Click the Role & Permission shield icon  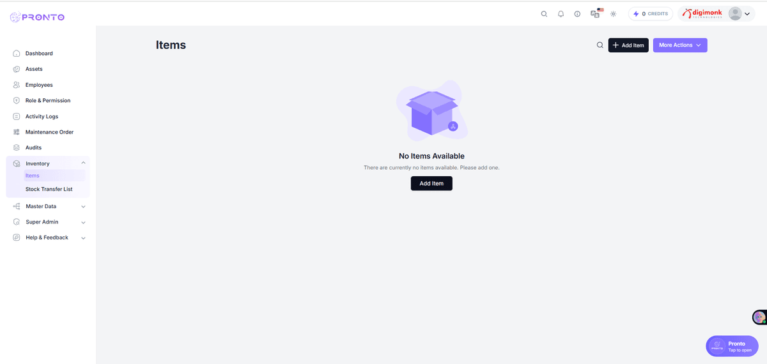coord(17,100)
